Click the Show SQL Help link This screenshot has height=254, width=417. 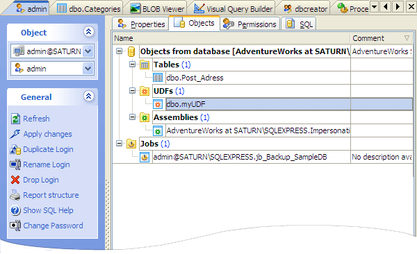click(48, 210)
